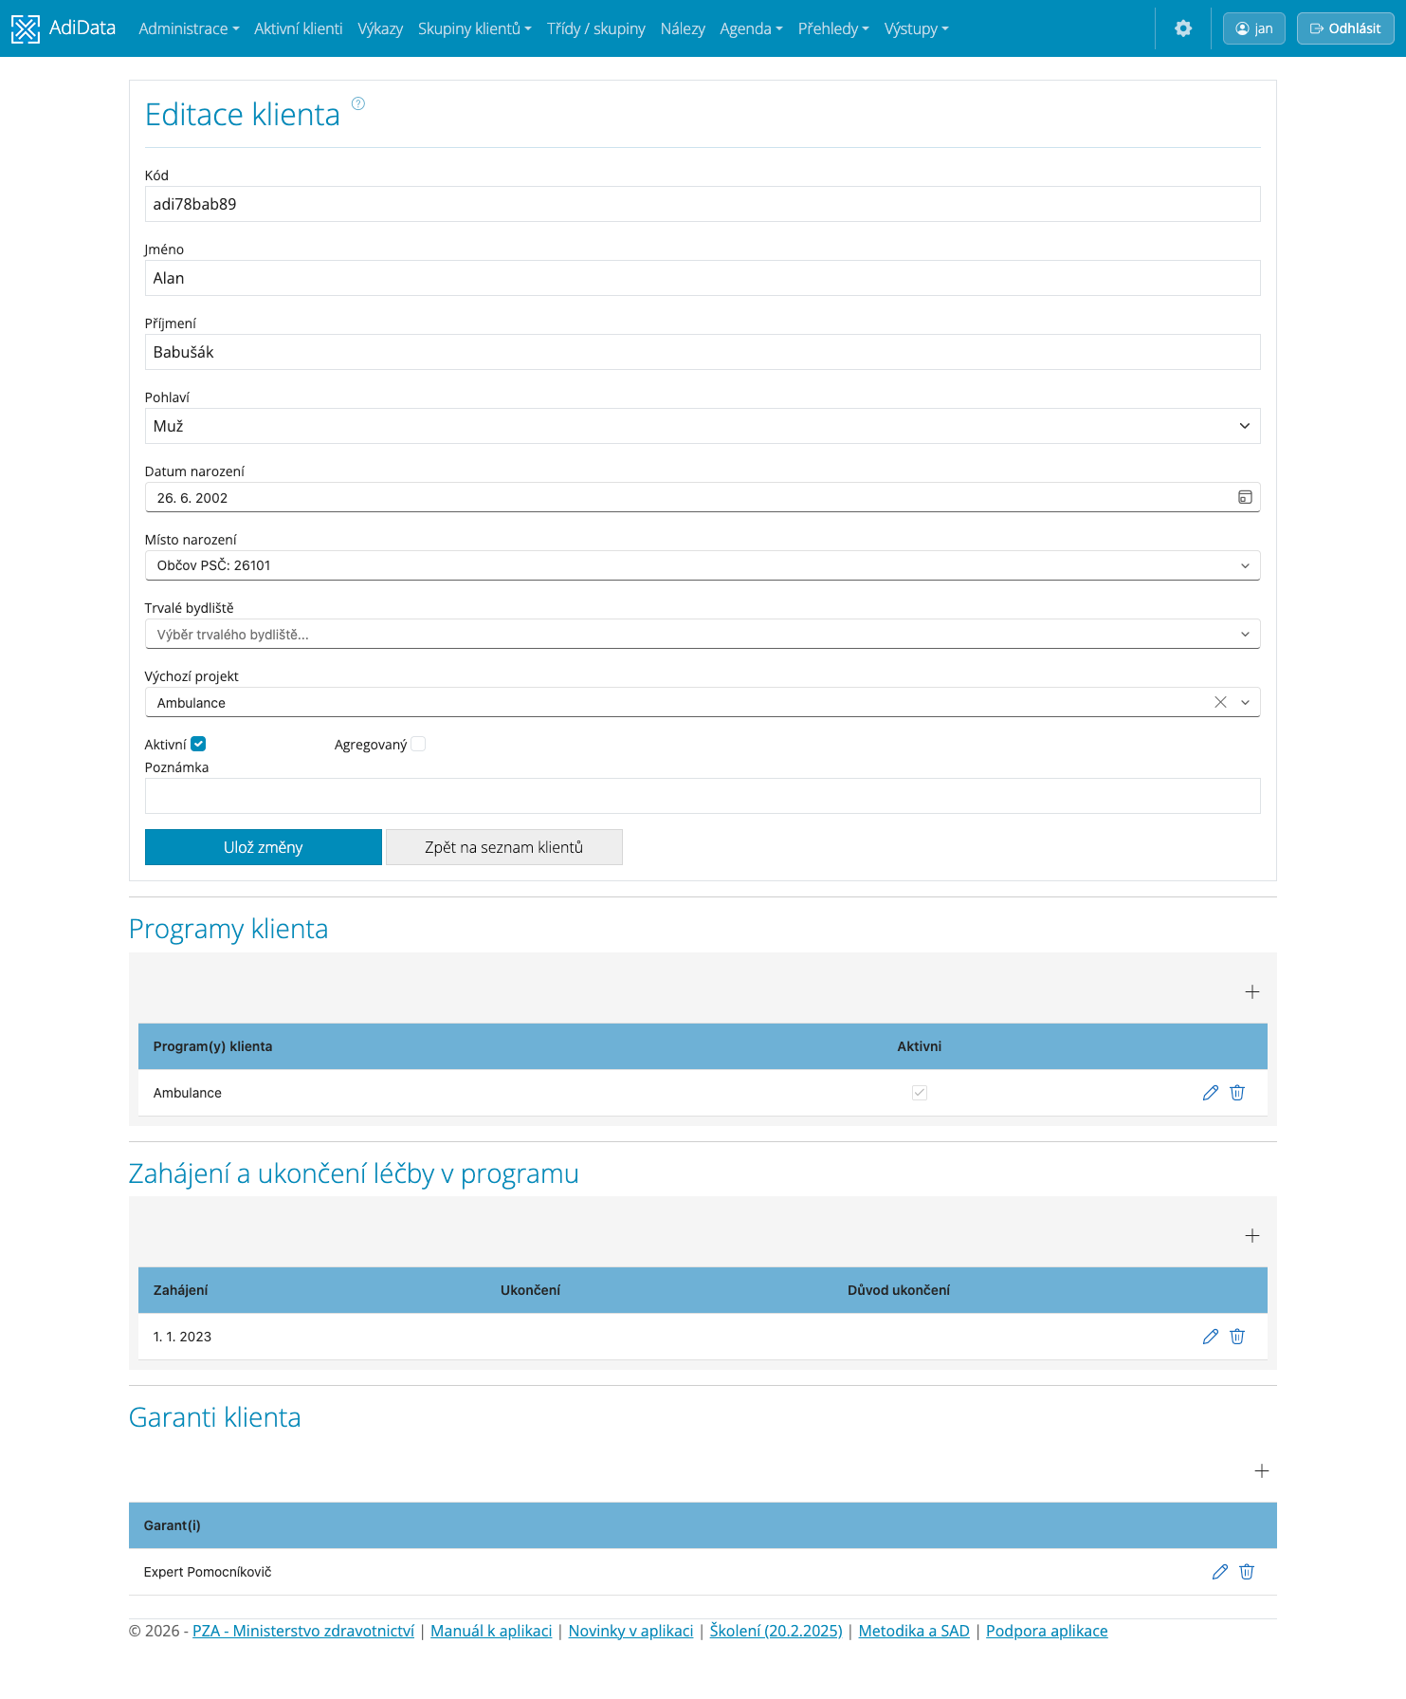The height and width of the screenshot is (1699, 1406).
Task: Toggle the Aktivní checkbox
Action: [x=198, y=744]
